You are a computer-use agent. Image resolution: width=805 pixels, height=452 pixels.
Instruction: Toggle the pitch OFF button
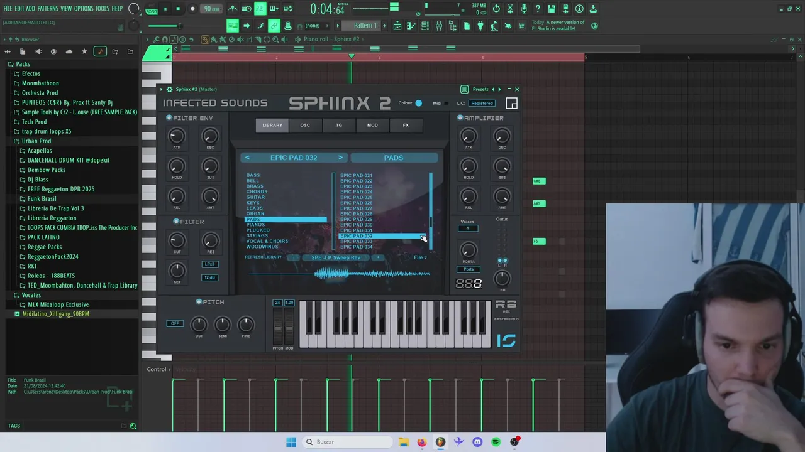[175, 323]
